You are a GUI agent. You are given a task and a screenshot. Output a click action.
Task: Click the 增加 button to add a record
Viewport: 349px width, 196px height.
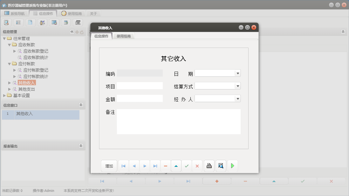point(109,166)
